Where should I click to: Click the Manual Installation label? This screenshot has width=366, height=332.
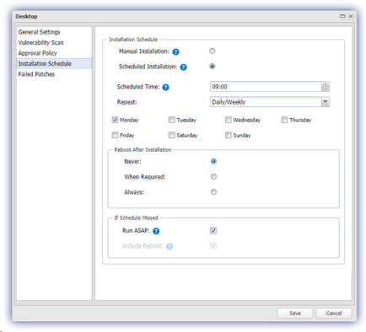144,51
